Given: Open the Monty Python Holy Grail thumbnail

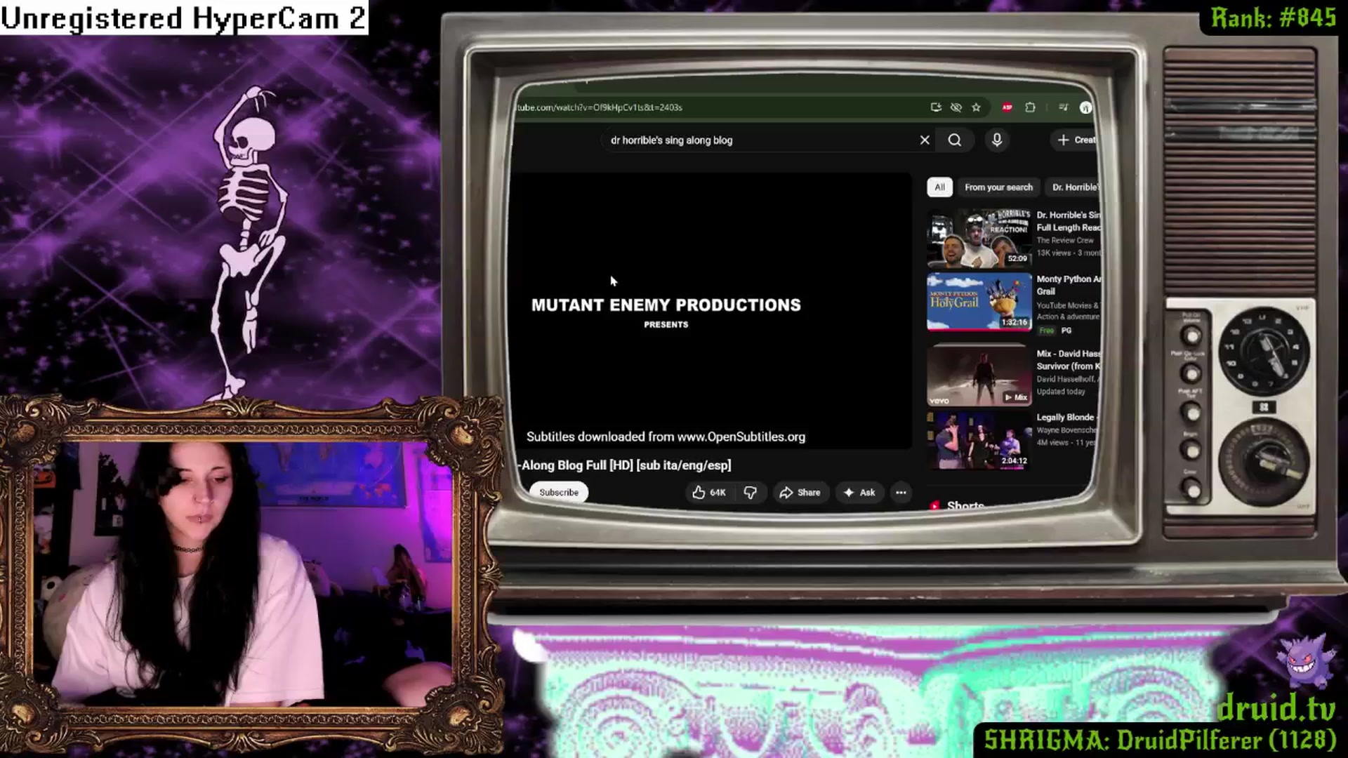Looking at the screenshot, I should coord(979,302).
